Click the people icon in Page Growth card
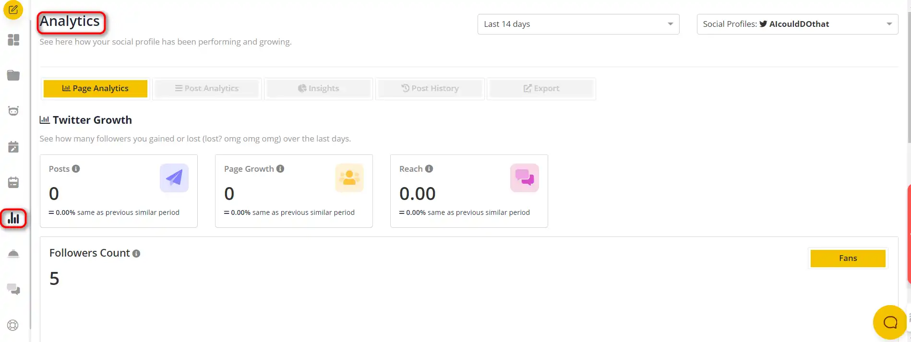 pos(349,178)
